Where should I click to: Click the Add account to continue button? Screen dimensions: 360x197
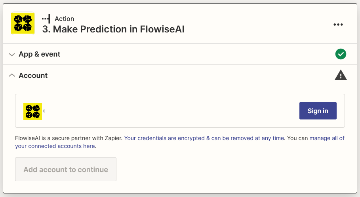pos(66,169)
